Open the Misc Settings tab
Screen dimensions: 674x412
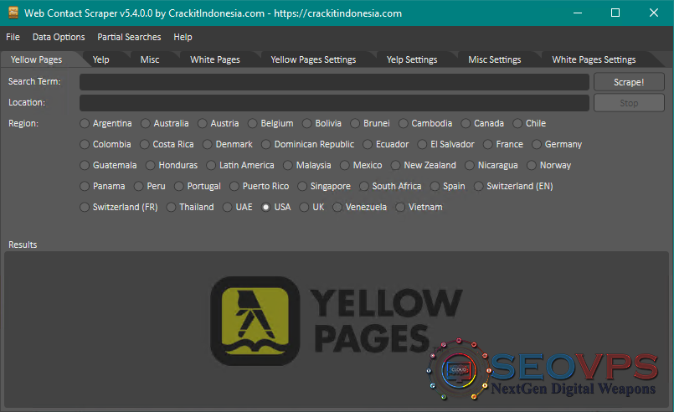coord(495,59)
